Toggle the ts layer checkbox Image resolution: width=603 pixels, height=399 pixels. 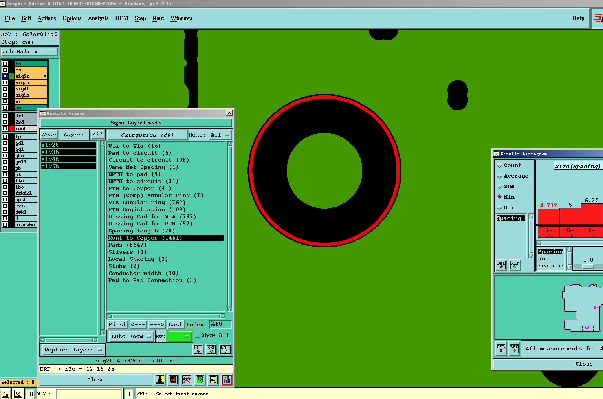click(x=5, y=64)
